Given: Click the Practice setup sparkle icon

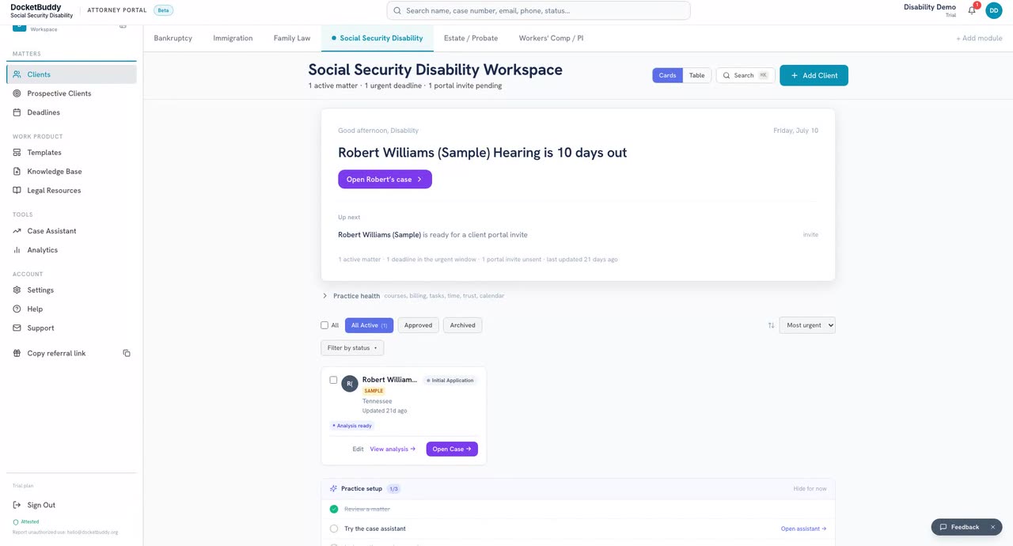Looking at the screenshot, I should pos(333,489).
